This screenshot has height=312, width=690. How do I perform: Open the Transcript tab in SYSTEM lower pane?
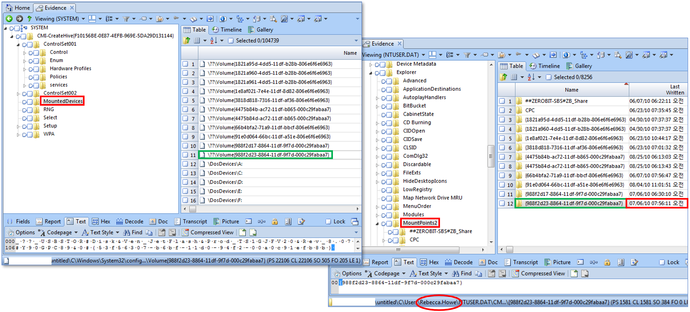click(x=190, y=221)
